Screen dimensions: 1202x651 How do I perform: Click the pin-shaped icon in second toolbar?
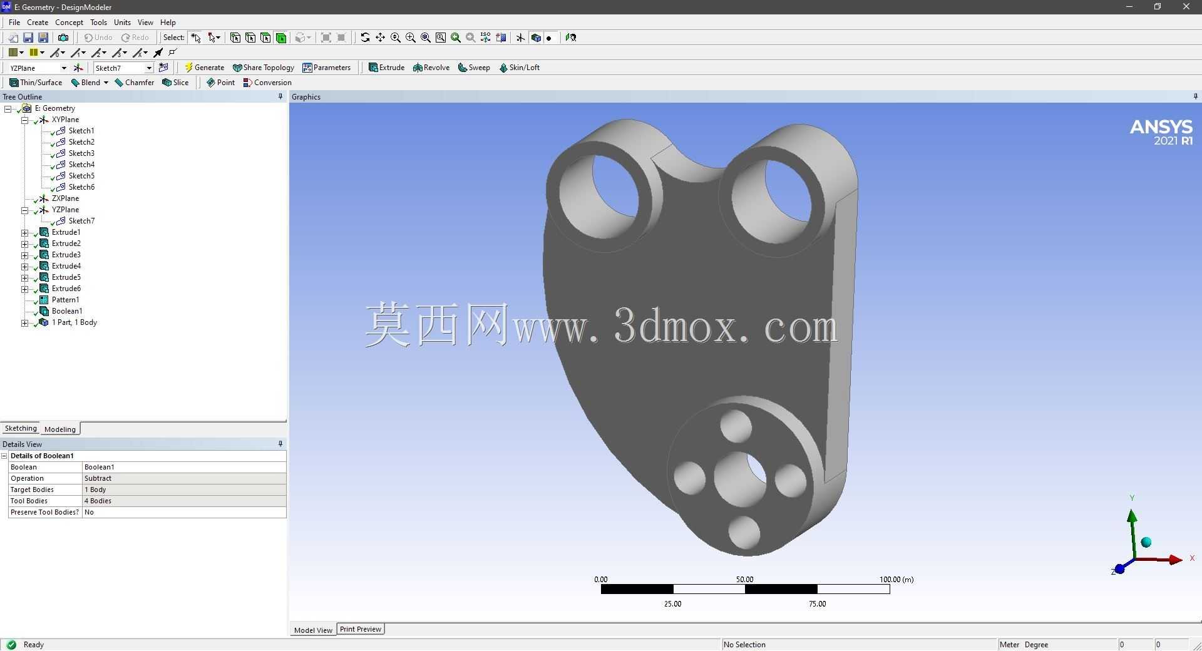point(158,53)
